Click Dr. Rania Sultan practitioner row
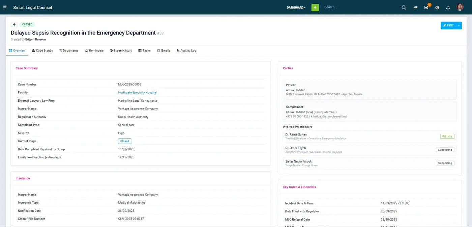This screenshot has width=472, height=227. (x=370, y=136)
